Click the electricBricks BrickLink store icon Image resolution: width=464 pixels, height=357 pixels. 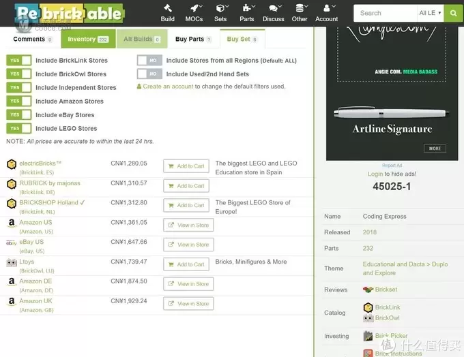tap(12, 164)
